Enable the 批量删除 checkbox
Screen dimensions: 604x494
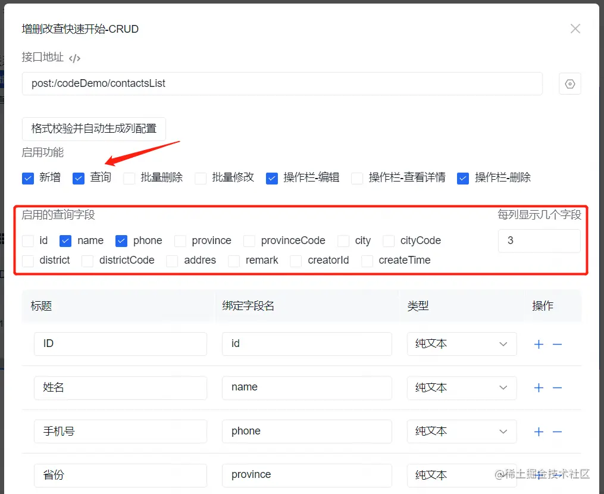pyautogui.click(x=129, y=177)
